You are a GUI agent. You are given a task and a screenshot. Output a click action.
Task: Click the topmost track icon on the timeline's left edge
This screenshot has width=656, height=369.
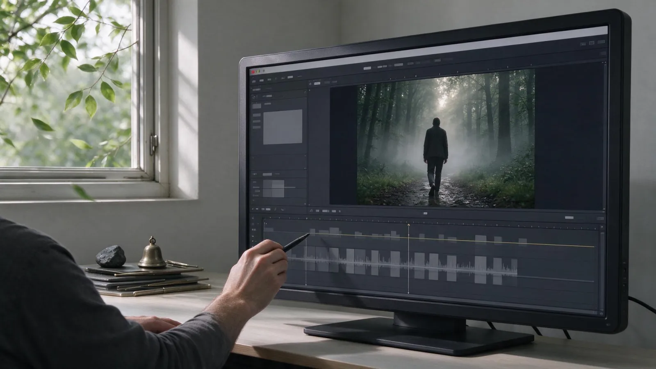tap(253, 218)
